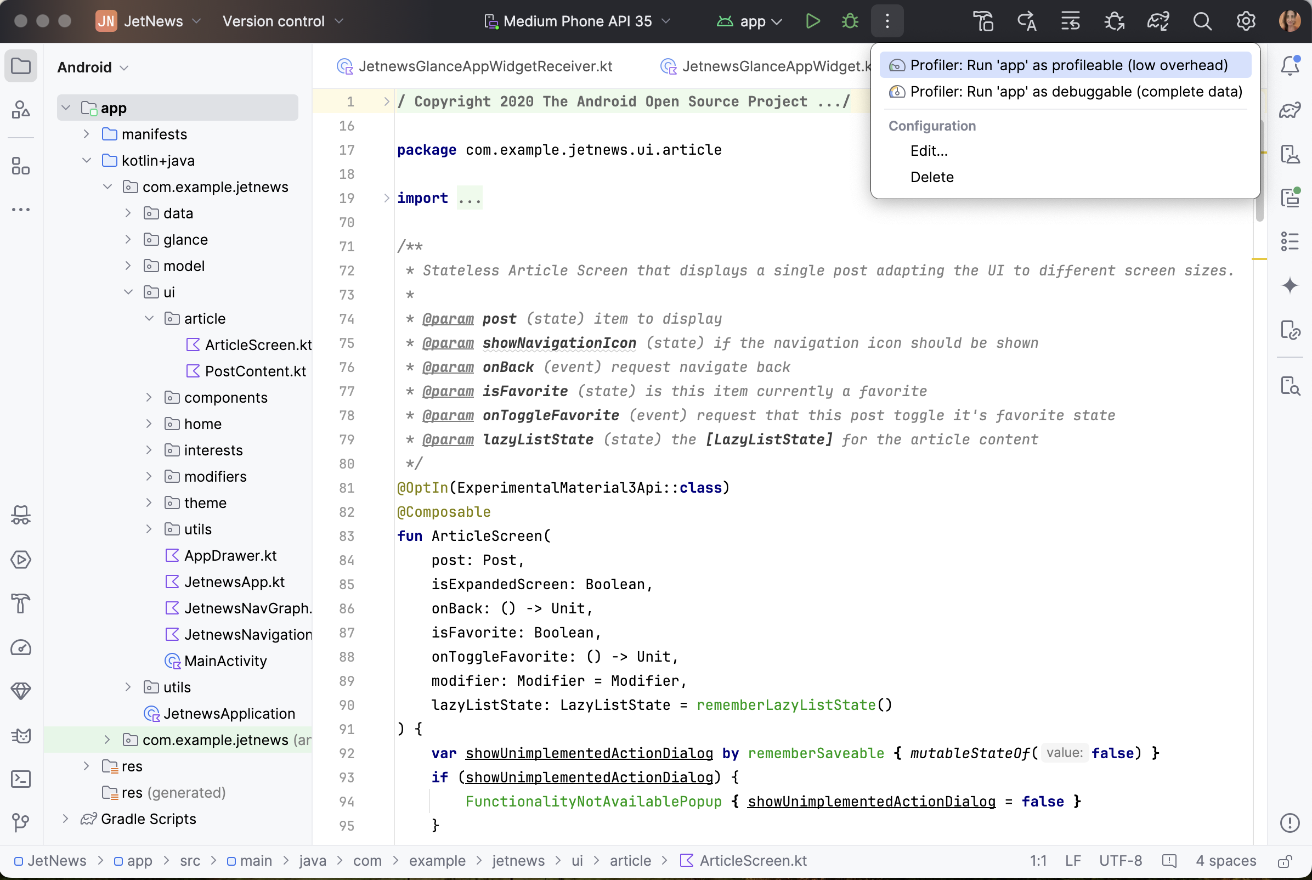Open the Notifications bell icon
The width and height of the screenshot is (1312, 880).
[x=1290, y=66]
